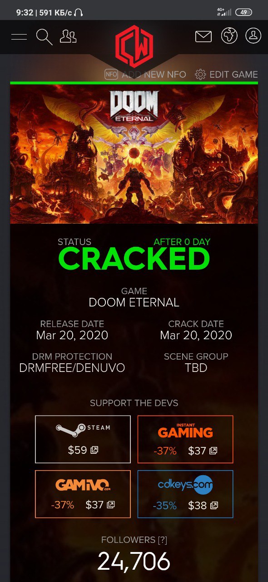Open the Steam store offer card
The image size is (268, 582).
(83, 439)
